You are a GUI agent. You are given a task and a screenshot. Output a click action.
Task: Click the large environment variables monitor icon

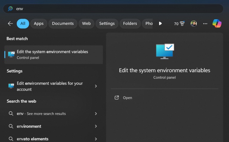pos(165,51)
